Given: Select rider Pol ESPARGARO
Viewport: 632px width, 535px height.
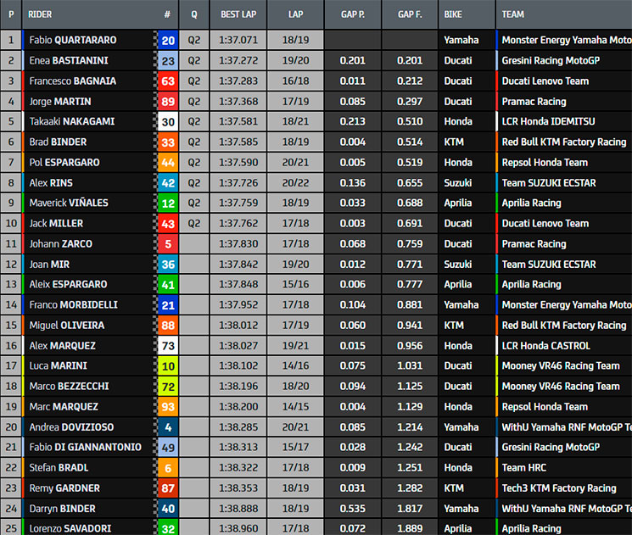Looking at the screenshot, I should pyautogui.click(x=64, y=162).
